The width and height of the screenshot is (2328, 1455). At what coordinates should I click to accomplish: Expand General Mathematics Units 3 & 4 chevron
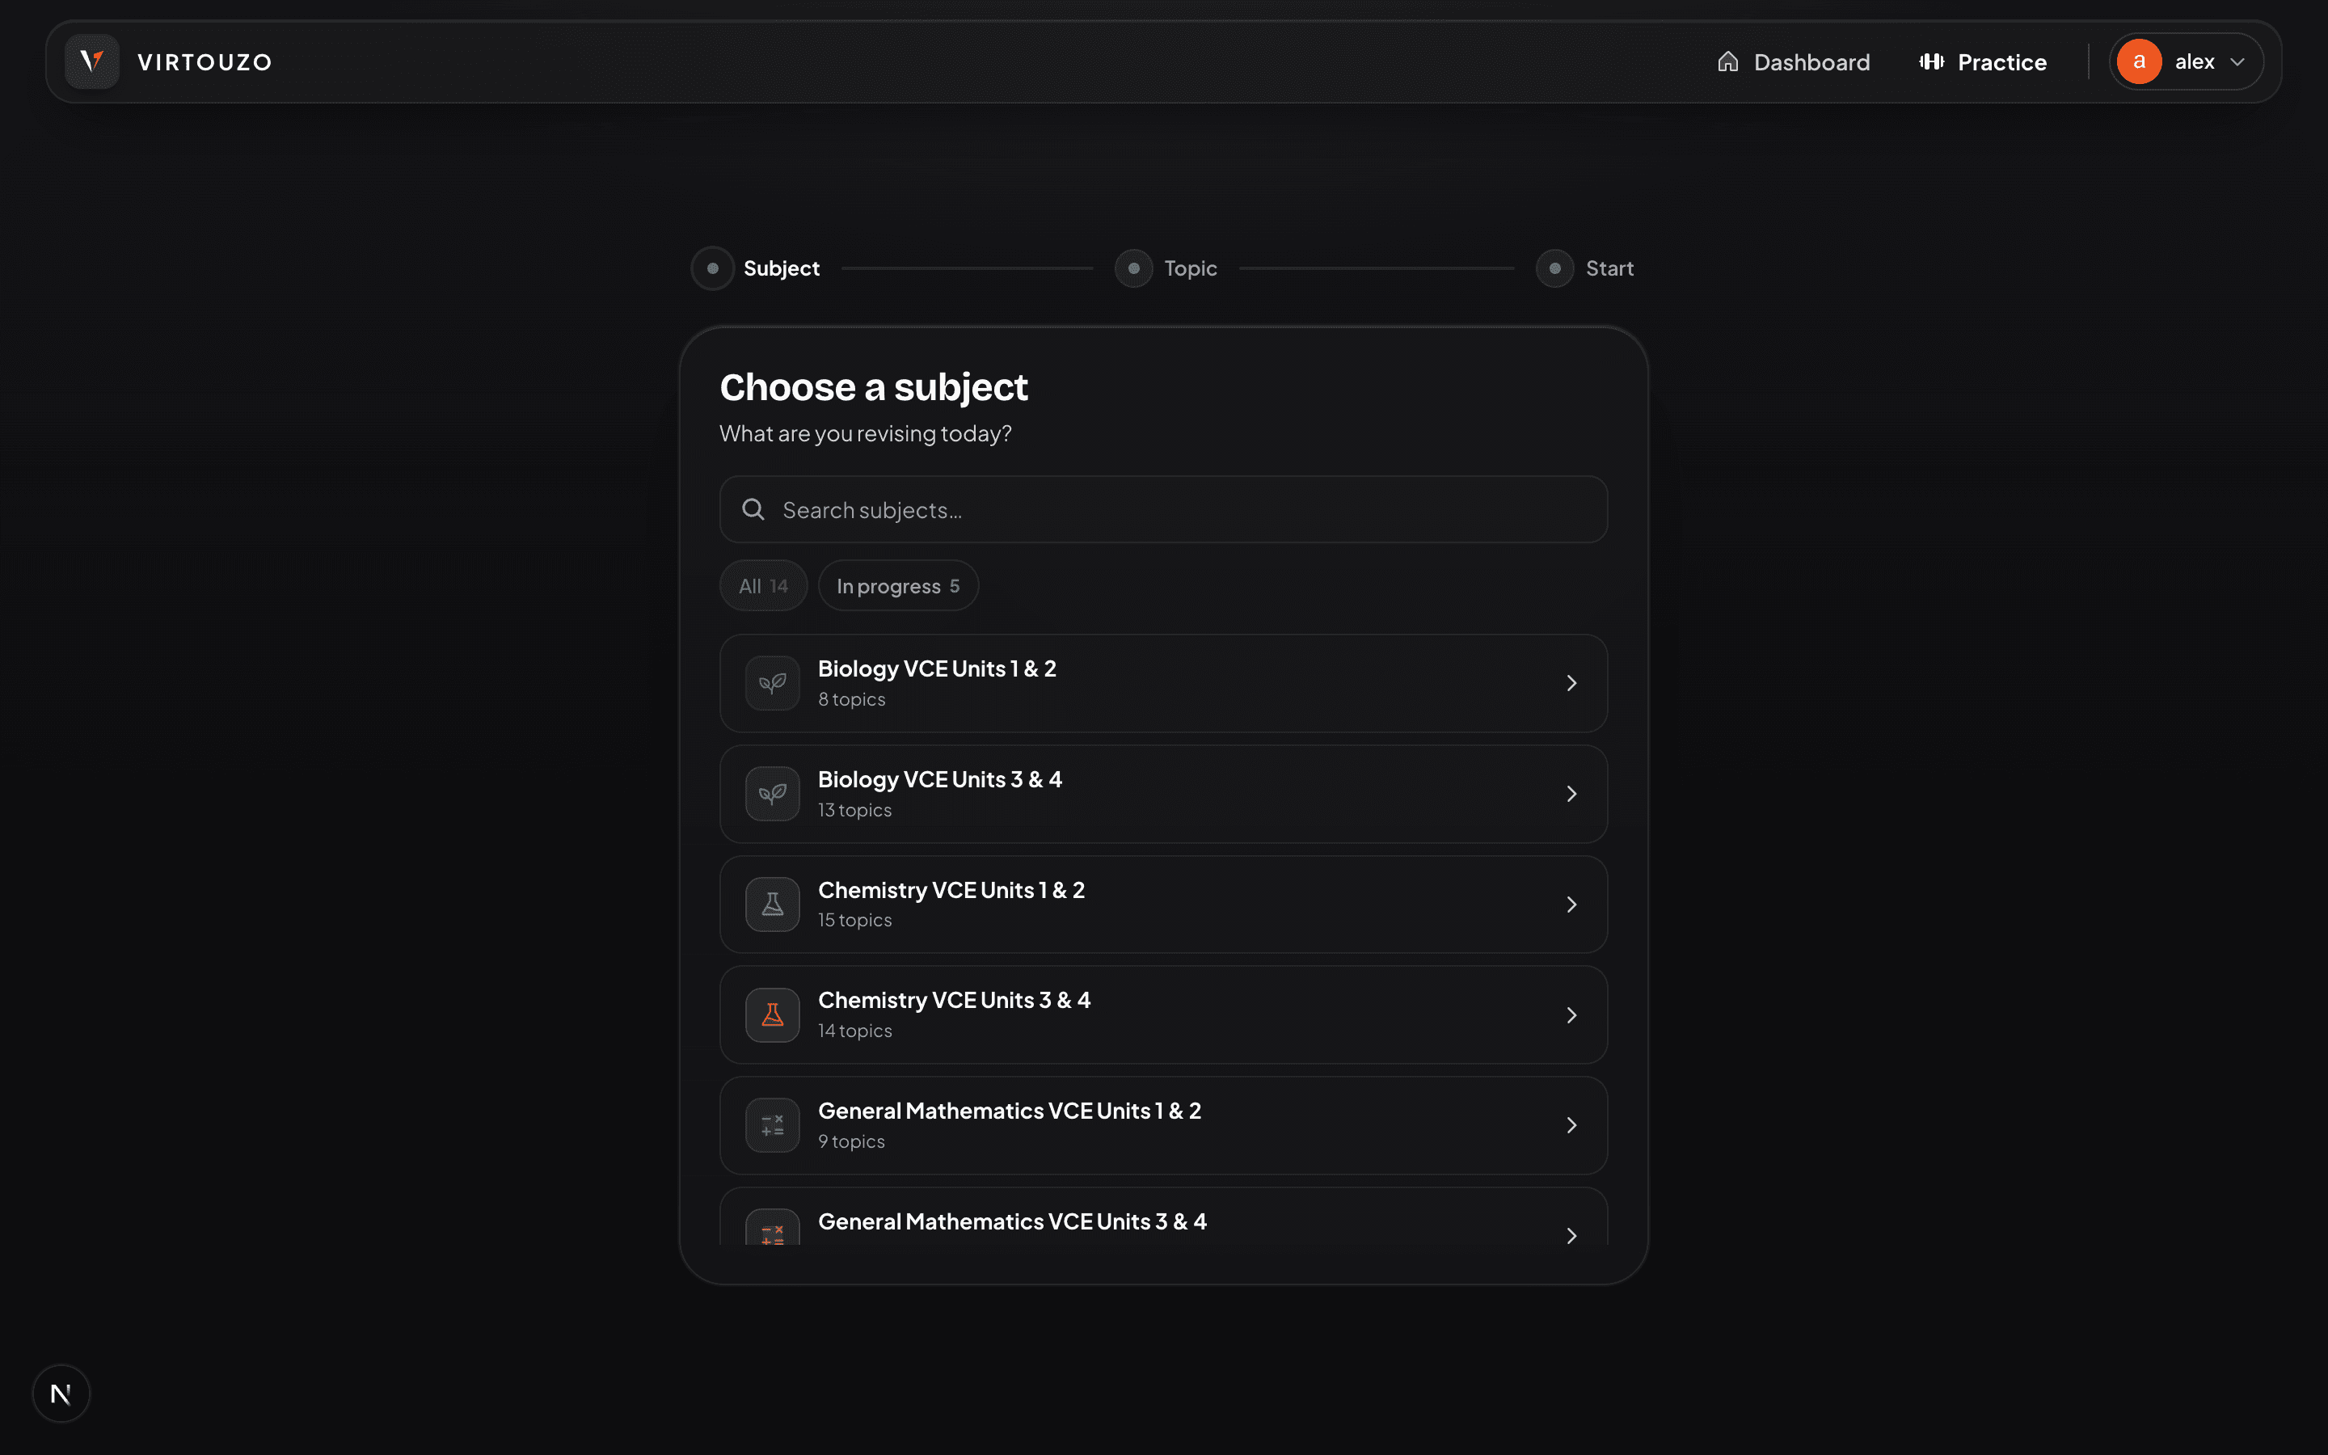coord(1571,1236)
